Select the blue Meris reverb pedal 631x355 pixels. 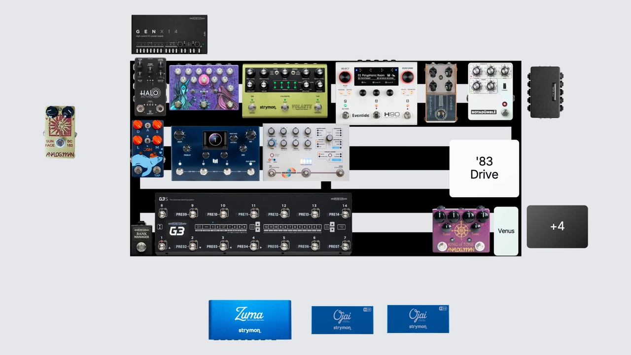(215, 153)
